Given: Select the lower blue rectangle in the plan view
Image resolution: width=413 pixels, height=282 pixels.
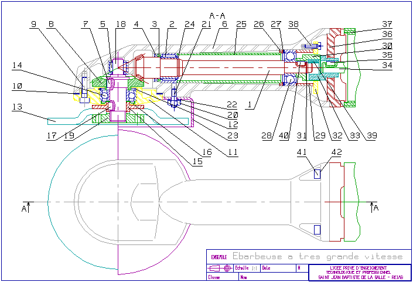Looking at the screenshot, I should [317, 229].
